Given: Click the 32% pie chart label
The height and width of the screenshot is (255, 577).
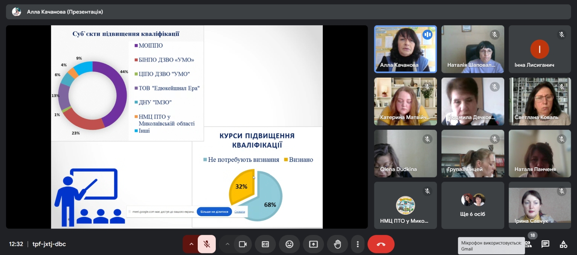Looking at the screenshot, I should point(241,187).
